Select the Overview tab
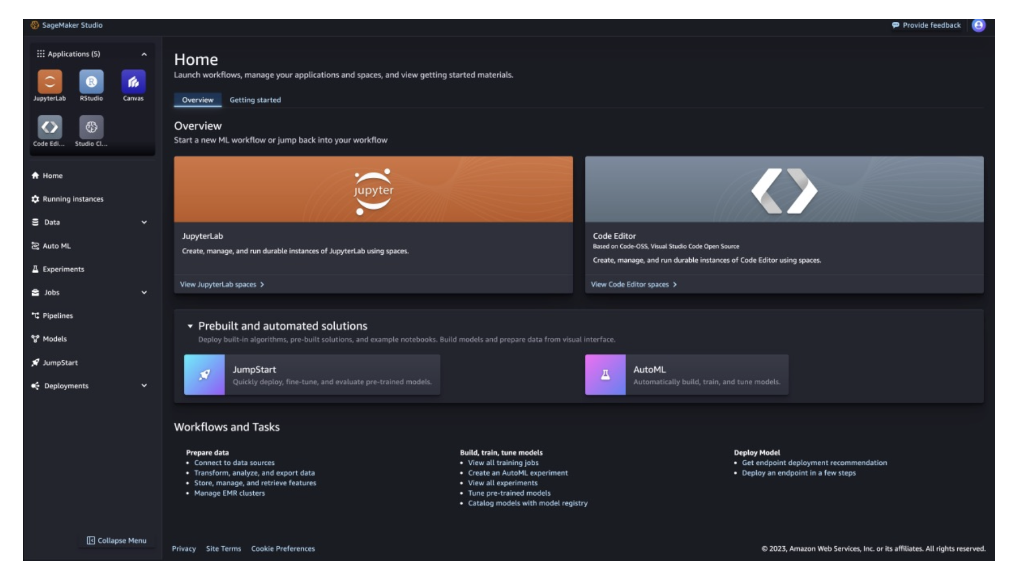 pyautogui.click(x=198, y=100)
